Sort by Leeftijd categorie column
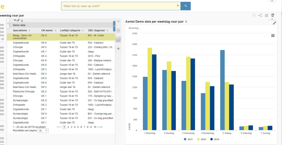Image resolution: width=282 pixels, height=145 pixels. [x=71, y=31]
